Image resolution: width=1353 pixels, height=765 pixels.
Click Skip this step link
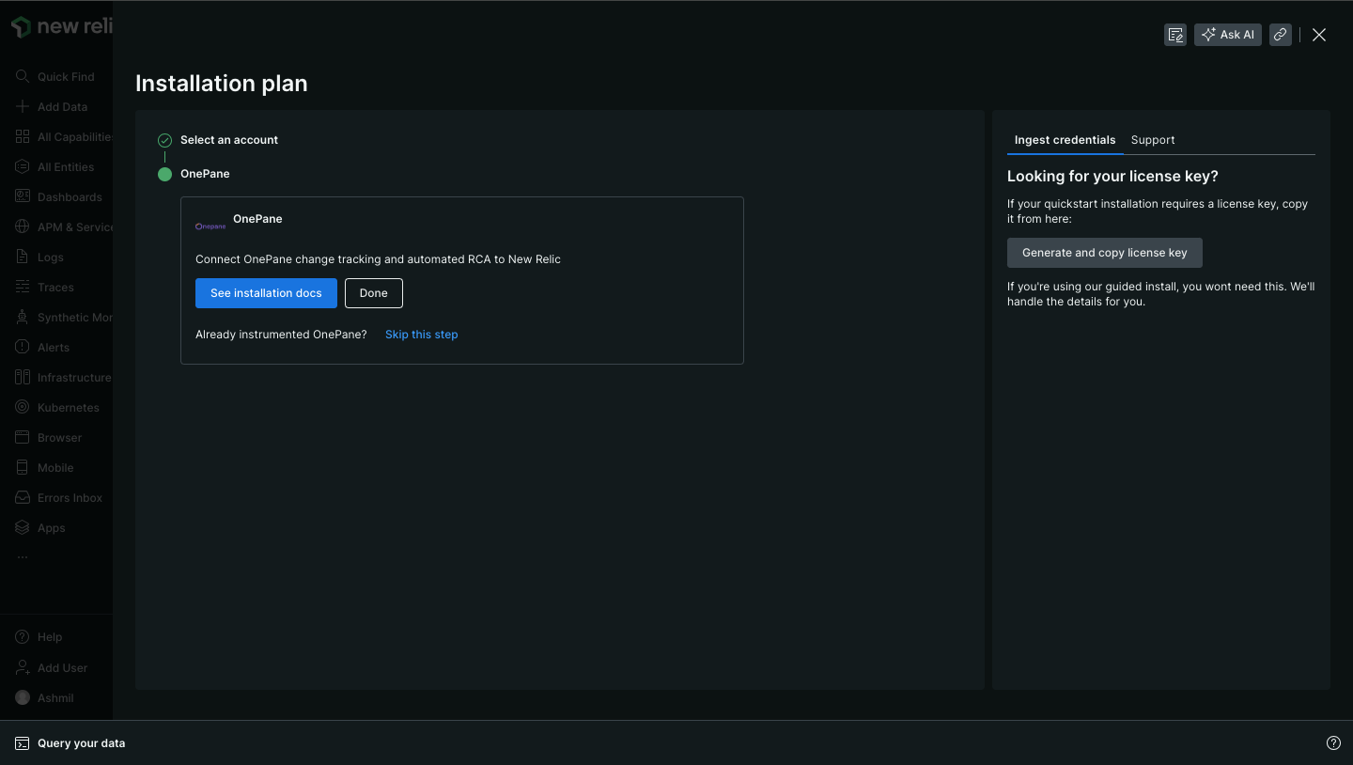[x=422, y=335]
